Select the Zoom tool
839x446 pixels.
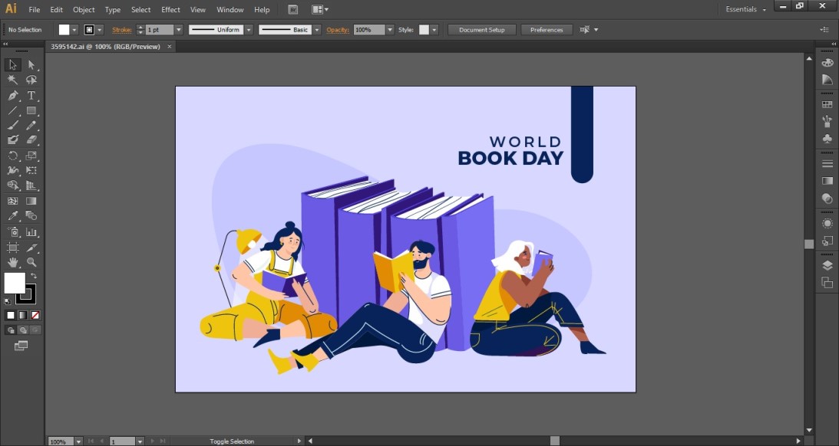31,262
